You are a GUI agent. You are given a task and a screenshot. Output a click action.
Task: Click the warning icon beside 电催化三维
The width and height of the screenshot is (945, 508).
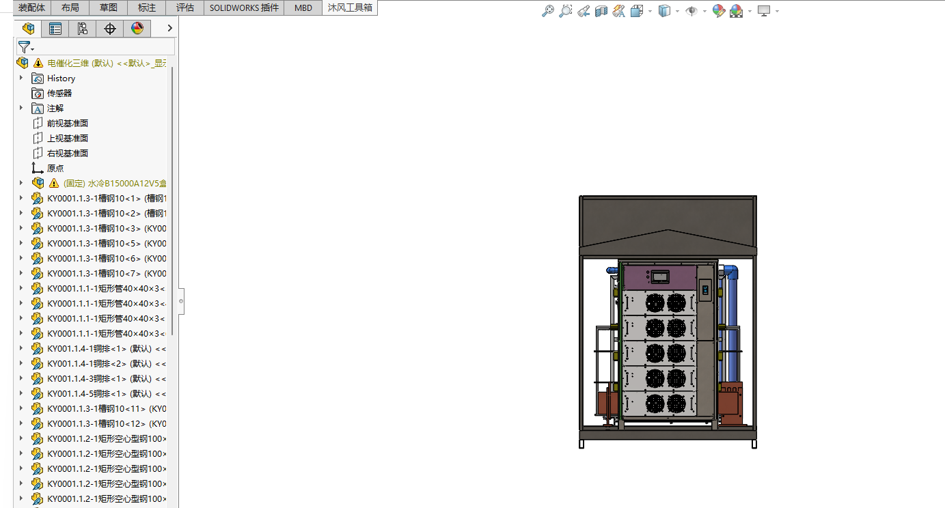pos(38,63)
